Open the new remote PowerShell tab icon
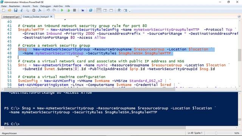The width and height of the screenshot is (242, 136). (82, 10)
